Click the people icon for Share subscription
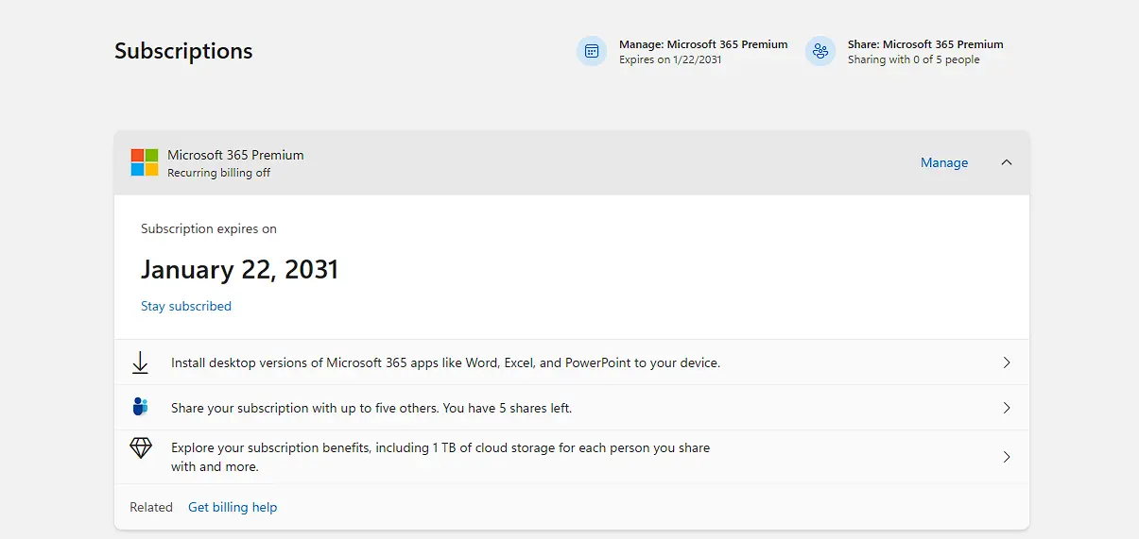Image resolution: width=1139 pixels, height=539 pixels. click(x=820, y=51)
